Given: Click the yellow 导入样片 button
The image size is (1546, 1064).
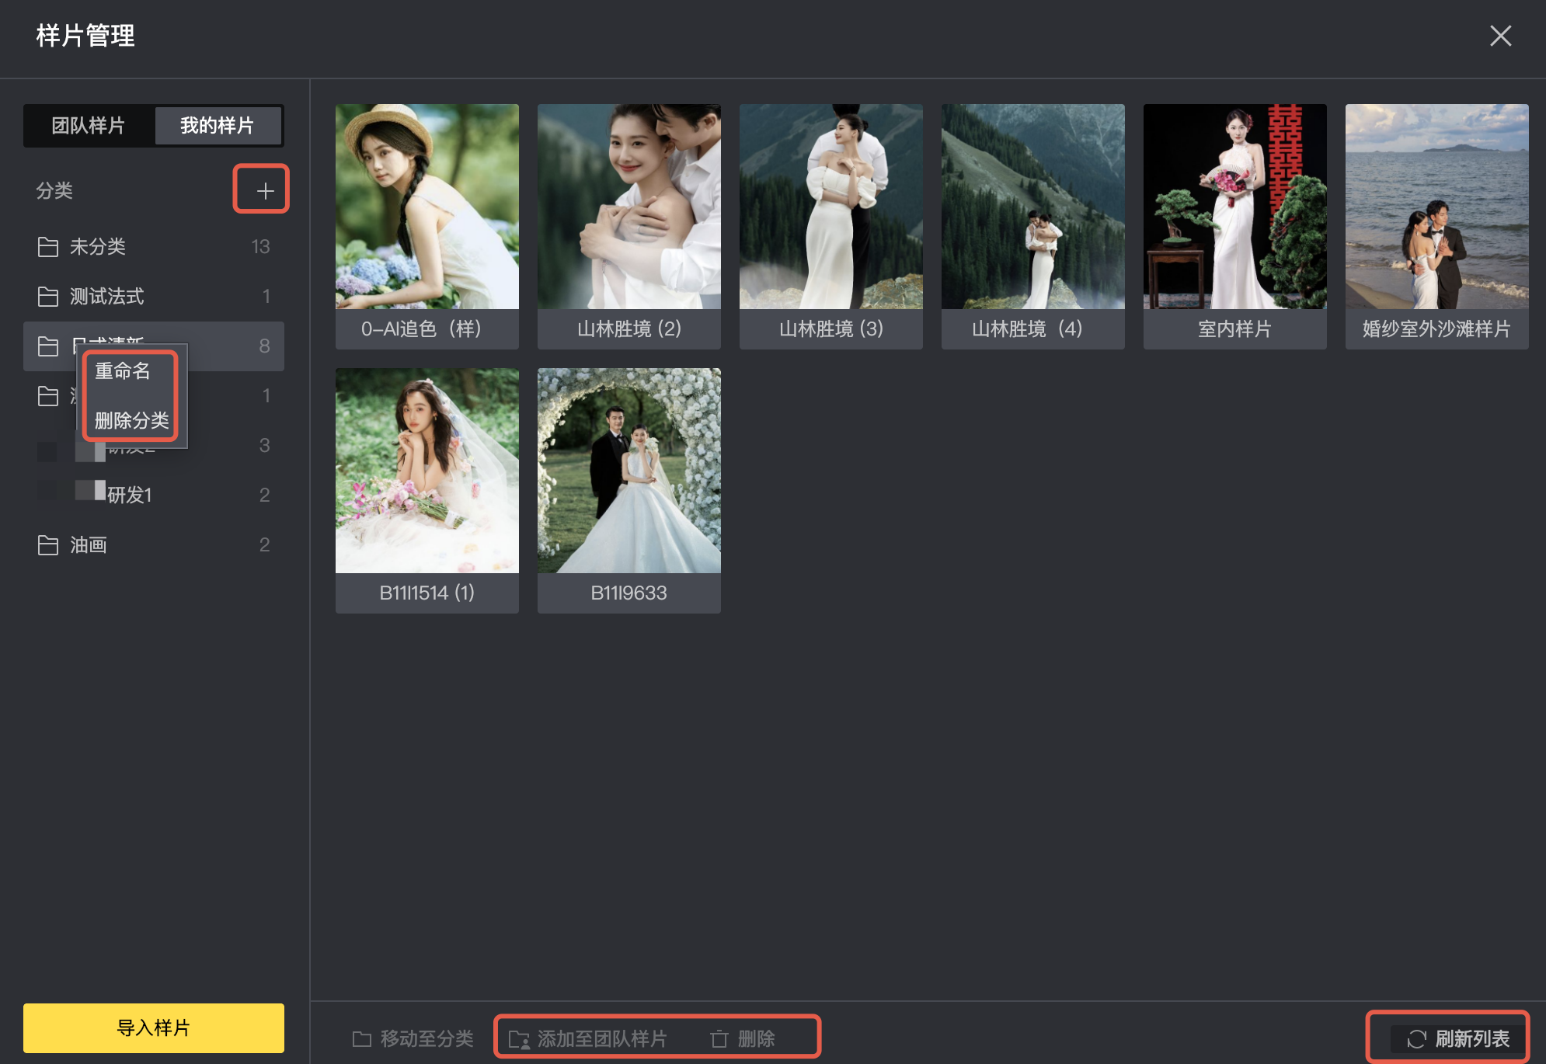Looking at the screenshot, I should (x=154, y=1028).
